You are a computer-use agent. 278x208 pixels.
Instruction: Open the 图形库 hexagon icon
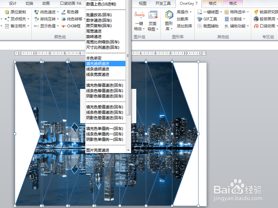(x=169, y=15)
